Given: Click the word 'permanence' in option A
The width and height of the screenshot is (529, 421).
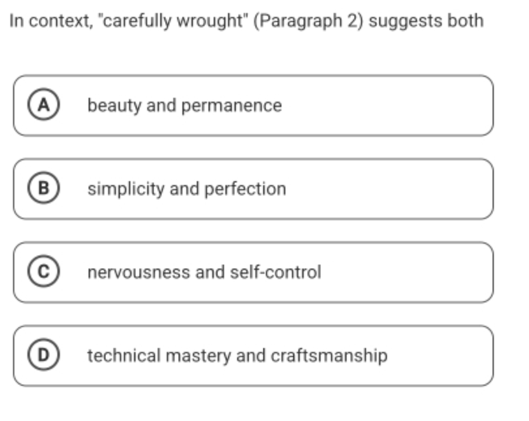Looking at the screenshot, I should click(x=231, y=106).
